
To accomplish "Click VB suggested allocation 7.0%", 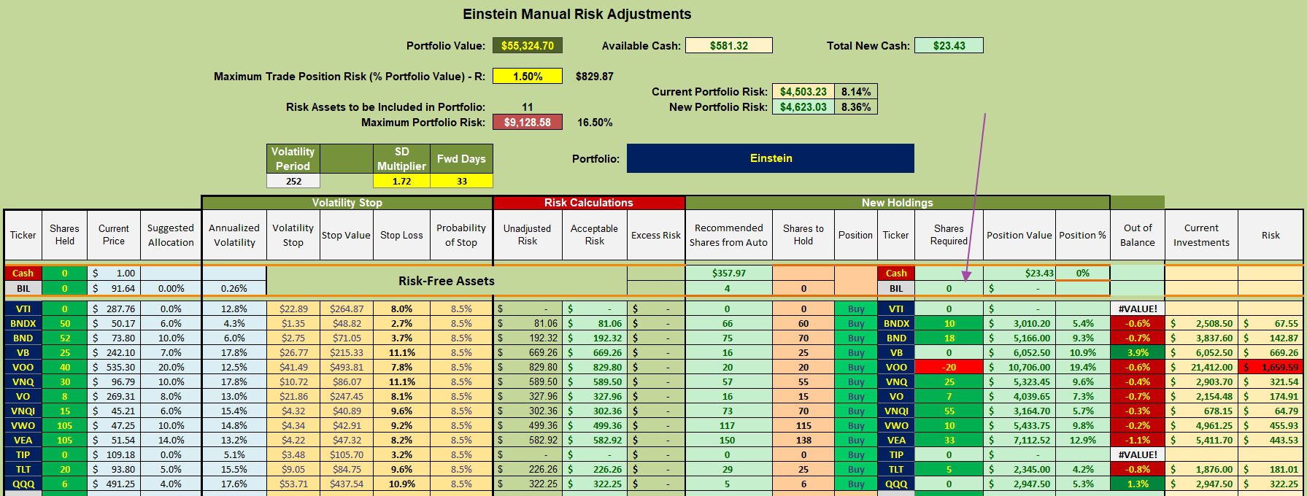I will coord(171,352).
